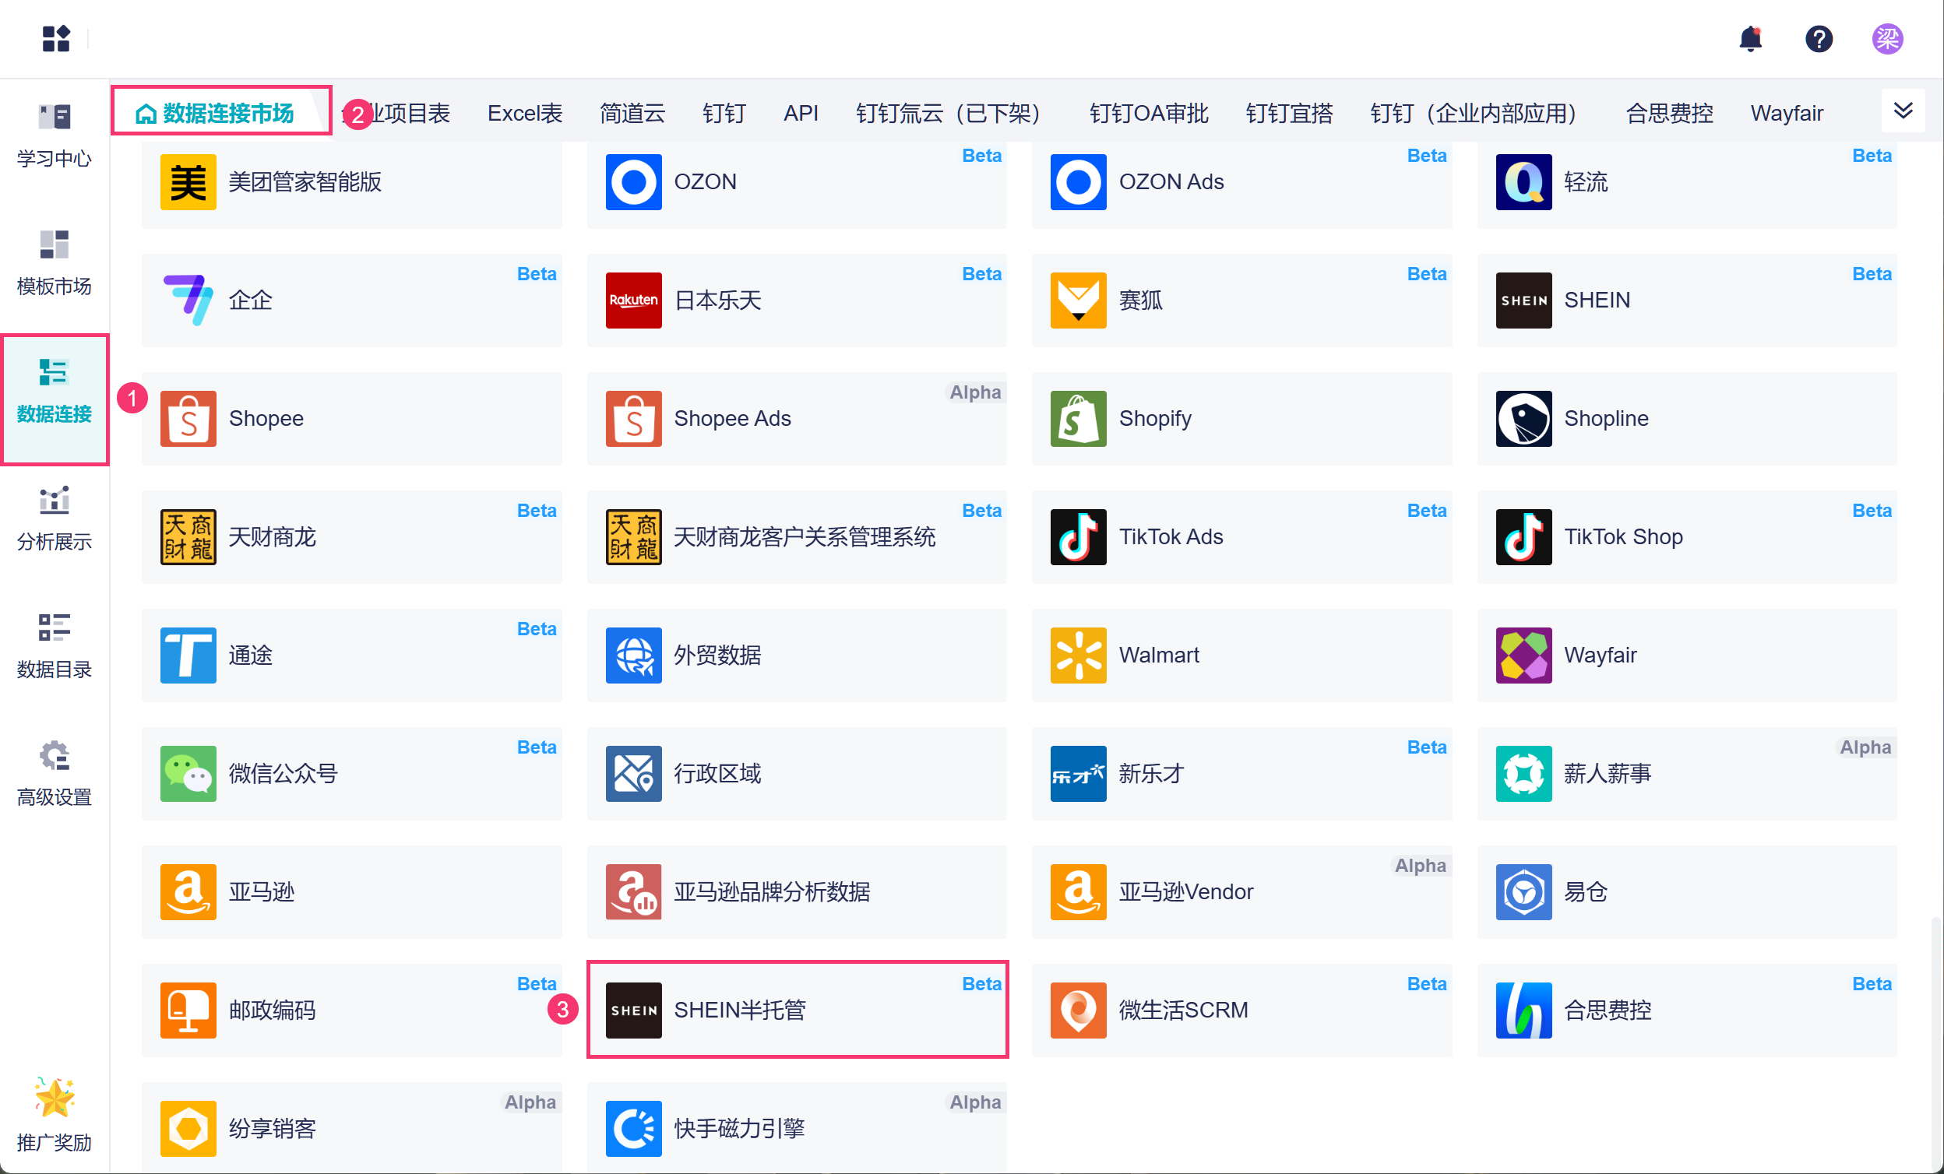Expand the tab overflow chevron
Image resolution: width=1944 pixels, height=1174 pixels.
click(x=1903, y=111)
